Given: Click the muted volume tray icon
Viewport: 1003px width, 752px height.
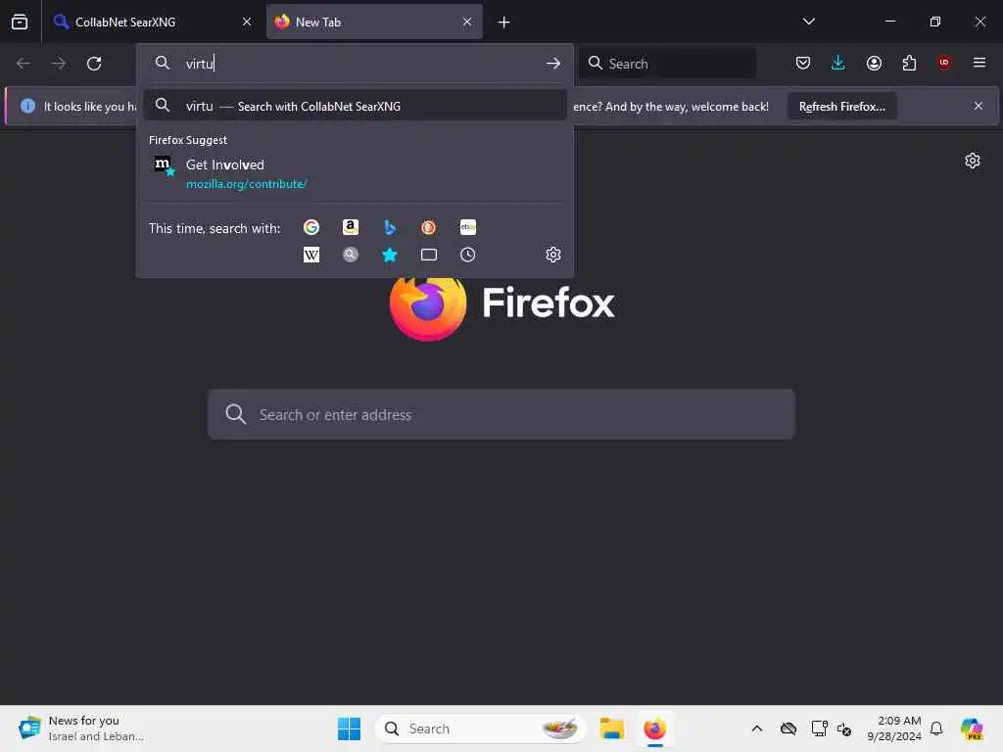Looking at the screenshot, I should tap(844, 728).
